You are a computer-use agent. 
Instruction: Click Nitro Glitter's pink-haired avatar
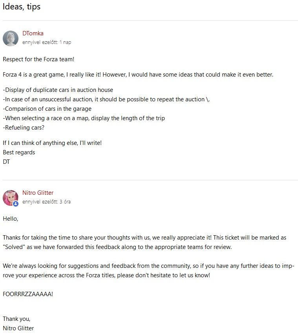coord(10,198)
